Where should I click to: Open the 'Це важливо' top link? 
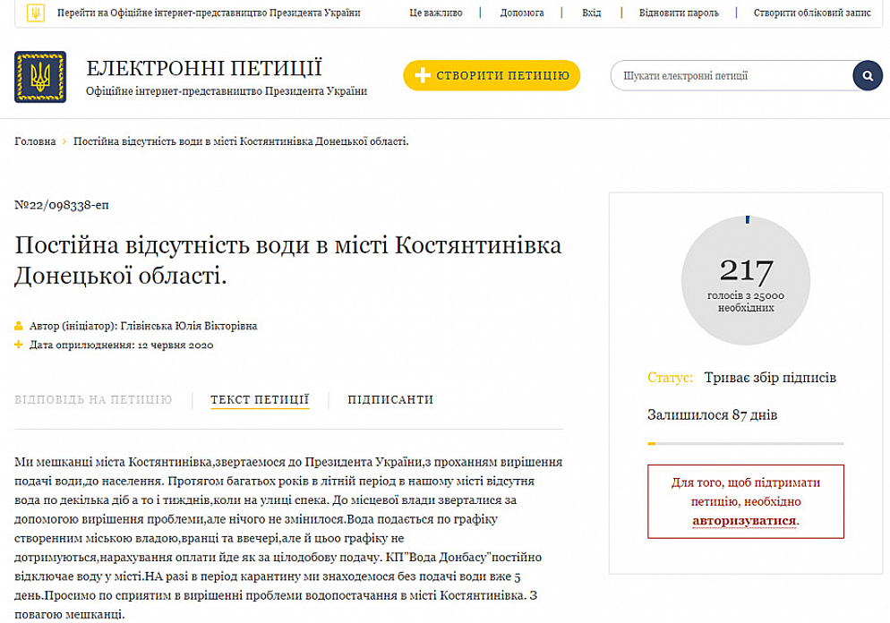point(435,13)
